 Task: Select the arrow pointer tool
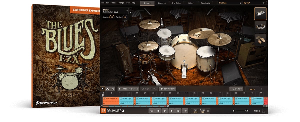(x=102, y=89)
